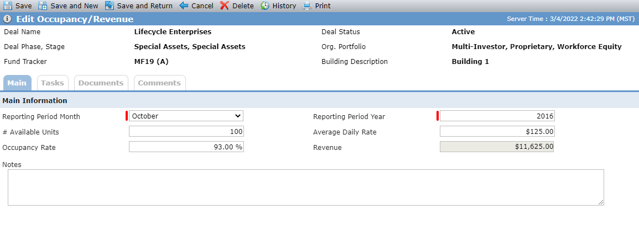Click the Save floppy disk icon
Screen dimensions: 639x226
[x=7, y=6]
